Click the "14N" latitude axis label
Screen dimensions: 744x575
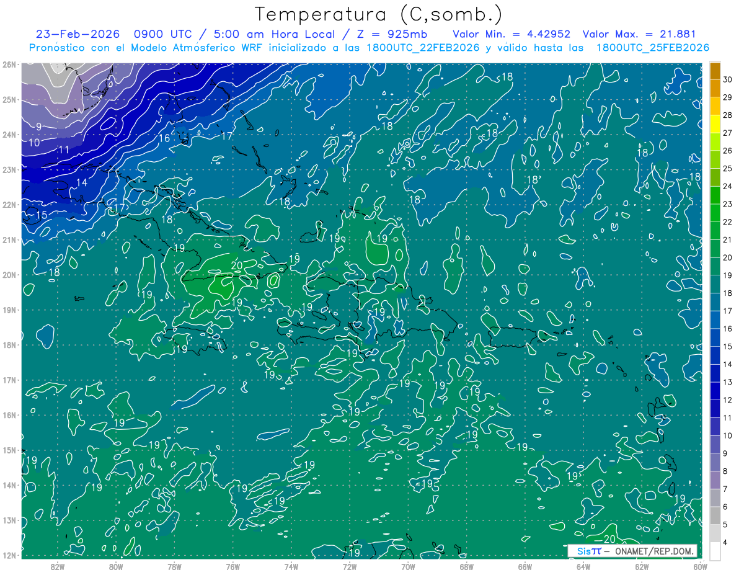click(x=9, y=485)
